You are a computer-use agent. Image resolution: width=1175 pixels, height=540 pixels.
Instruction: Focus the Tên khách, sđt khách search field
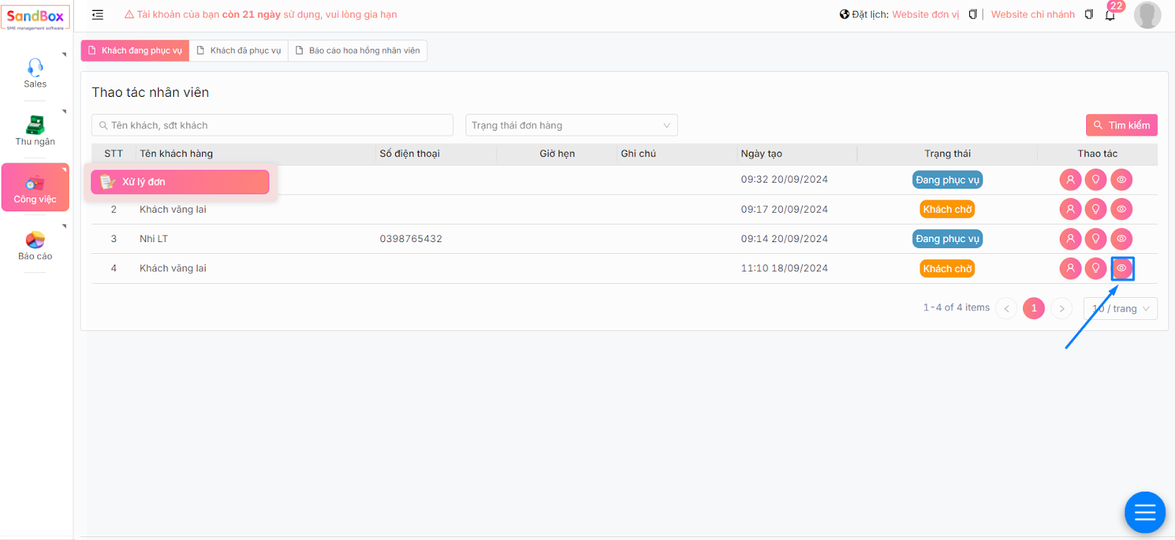click(272, 125)
